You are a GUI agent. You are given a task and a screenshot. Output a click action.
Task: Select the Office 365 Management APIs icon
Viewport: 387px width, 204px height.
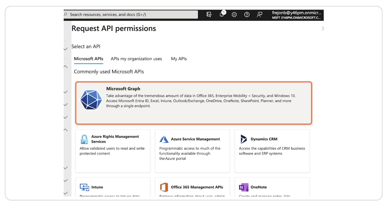click(x=164, y=187)
